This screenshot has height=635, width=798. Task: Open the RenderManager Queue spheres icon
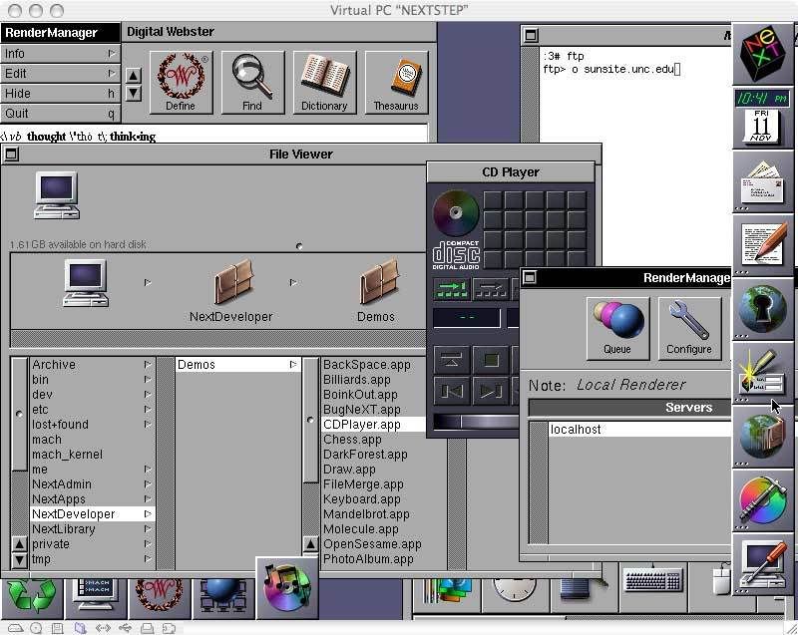[x=617, y=328]
